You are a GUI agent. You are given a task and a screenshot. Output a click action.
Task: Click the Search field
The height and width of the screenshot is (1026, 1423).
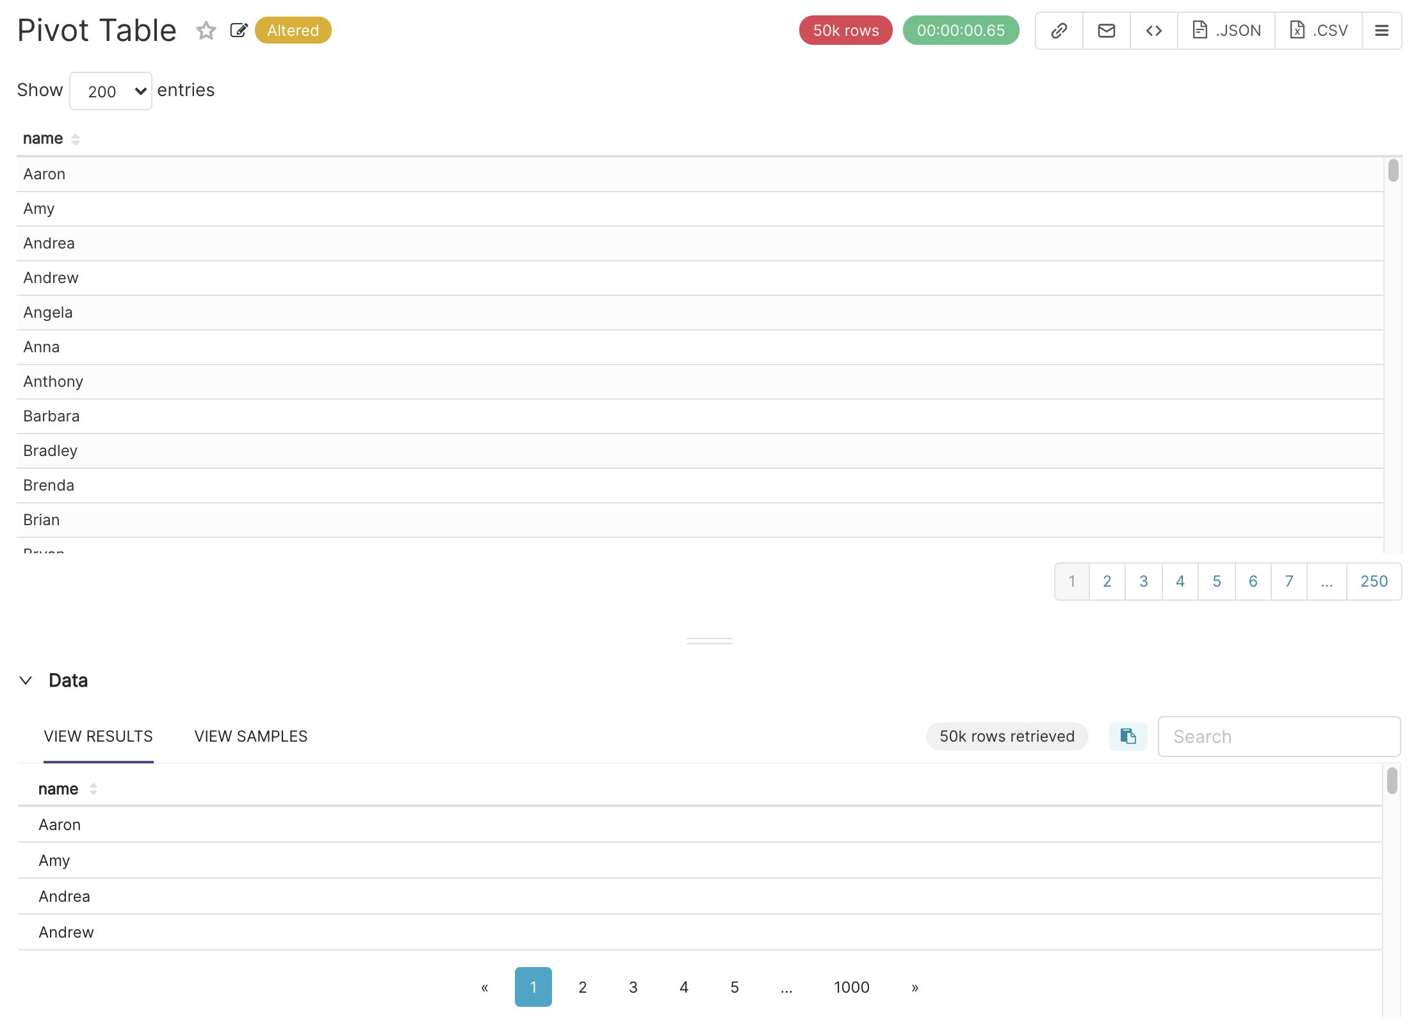(1278, 737)
